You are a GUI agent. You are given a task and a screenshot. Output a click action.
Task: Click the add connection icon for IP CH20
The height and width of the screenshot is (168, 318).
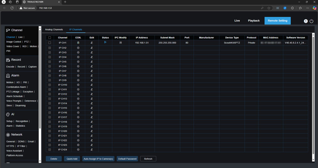pos(78,131)
